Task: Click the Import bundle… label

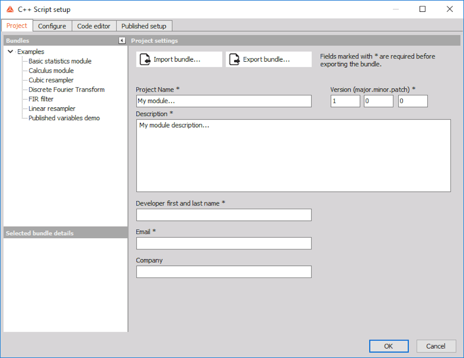Action: pyautogui.click(x=177, y=59)
